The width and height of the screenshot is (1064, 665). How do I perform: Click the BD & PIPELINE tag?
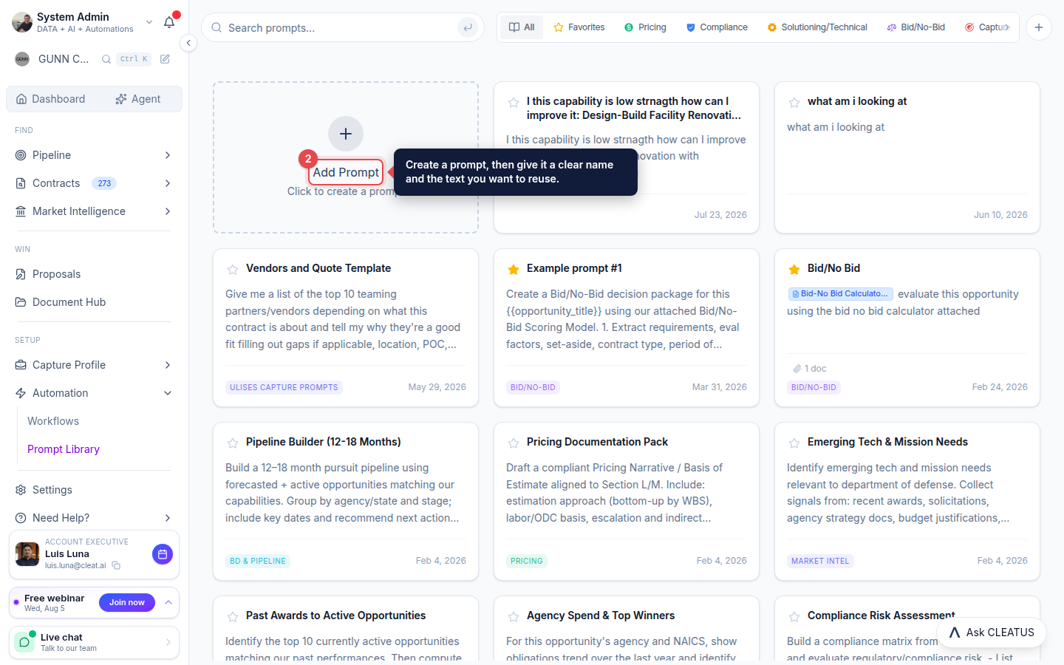(x=258, y=561)
